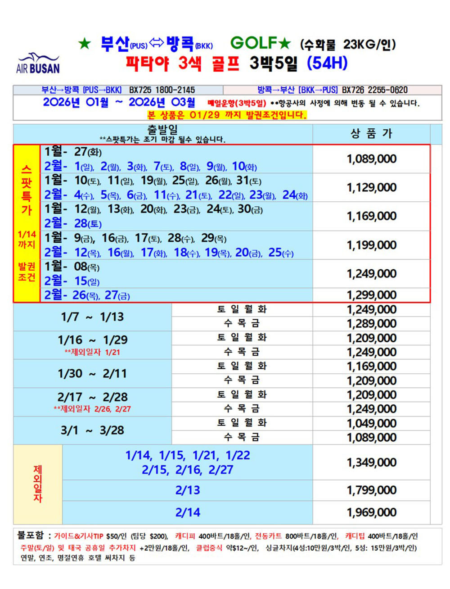Click the '파타야 3색 골프' title
450x589 pixels.
tap(182, 63)
